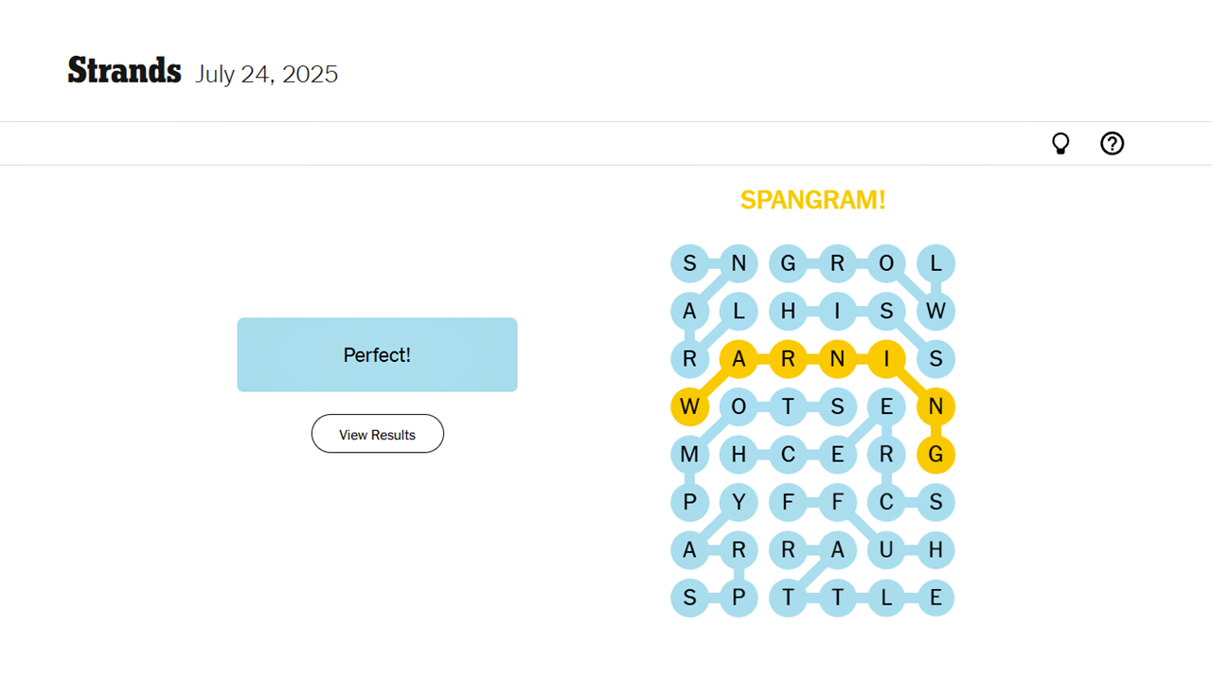1212x682 pixels.
Task: Click the blue Perfect! banner
Action: coord(377,354)
